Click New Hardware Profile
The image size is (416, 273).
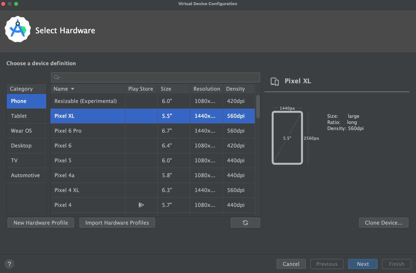pyautogui.click(x=41, y=223)
